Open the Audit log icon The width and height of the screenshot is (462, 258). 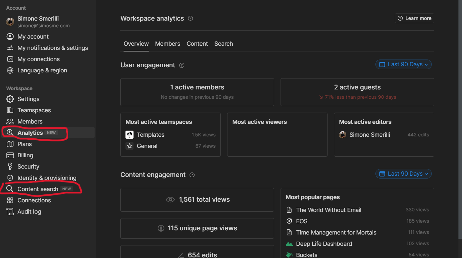10,211
